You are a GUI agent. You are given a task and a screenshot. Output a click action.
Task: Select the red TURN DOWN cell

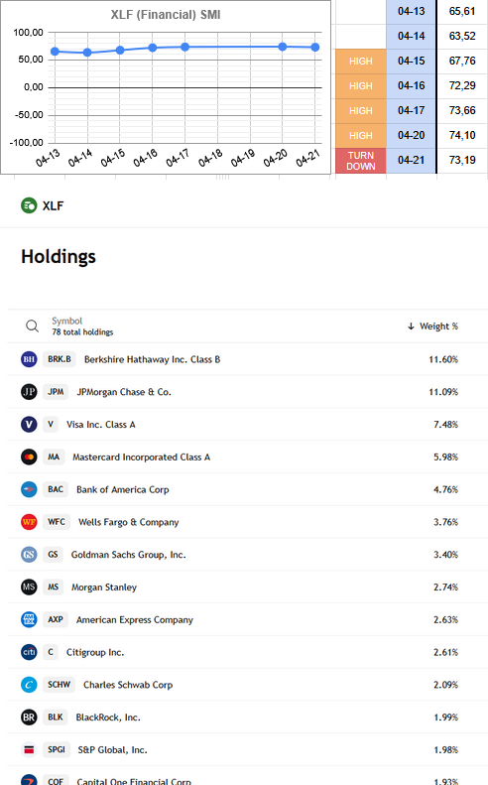[360, 161]
